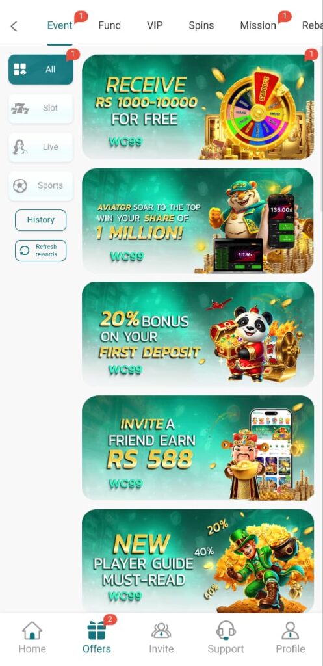This screenshot has width=323, height=666.
Task: Switch to the VIP tab
Action: coord(155,25)
